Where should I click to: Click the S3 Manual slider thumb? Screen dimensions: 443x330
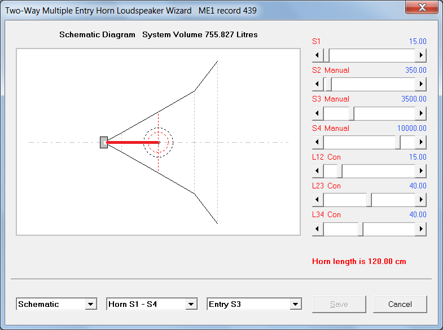[352, 113]
